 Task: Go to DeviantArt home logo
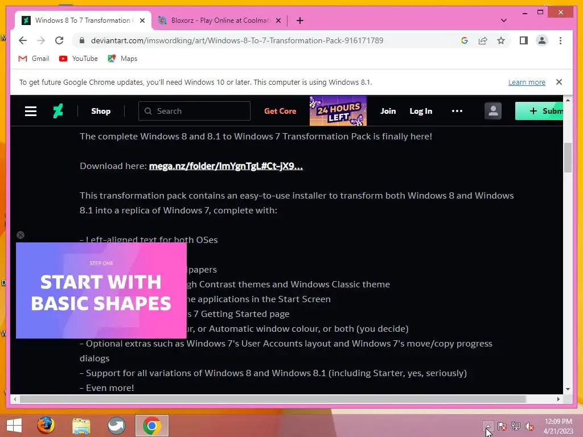tap(58, 111)
